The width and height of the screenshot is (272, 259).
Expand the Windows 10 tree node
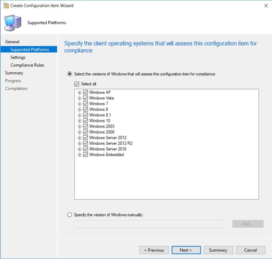tap(80, 121)
